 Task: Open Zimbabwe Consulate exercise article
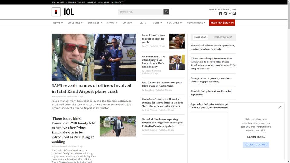pos(163,103)
